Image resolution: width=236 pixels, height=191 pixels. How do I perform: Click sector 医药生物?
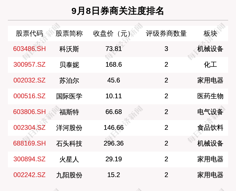tap(210, 96)
